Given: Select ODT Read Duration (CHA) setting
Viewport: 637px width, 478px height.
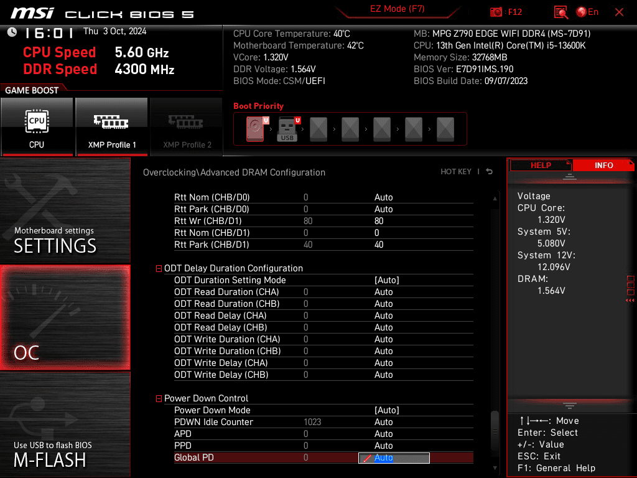Looking at the screenshot, I should pyautogui.click(x=323, y=292).
